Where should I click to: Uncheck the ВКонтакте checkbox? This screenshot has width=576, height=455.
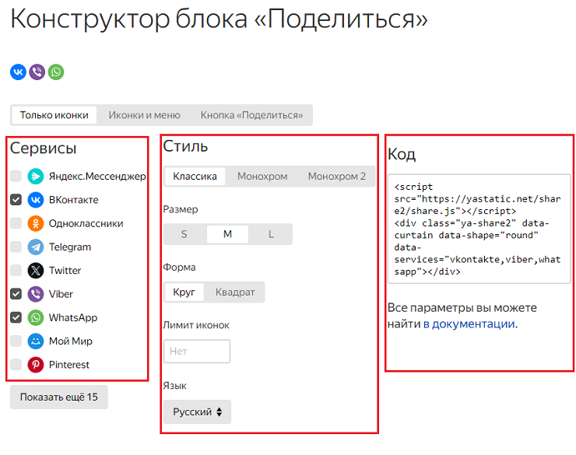coord(16,200)
